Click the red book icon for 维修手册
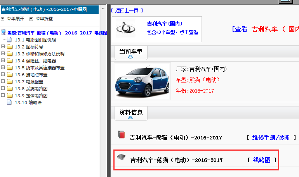Image resolution: width=299 pixels, height=177 pixels. 122,134
